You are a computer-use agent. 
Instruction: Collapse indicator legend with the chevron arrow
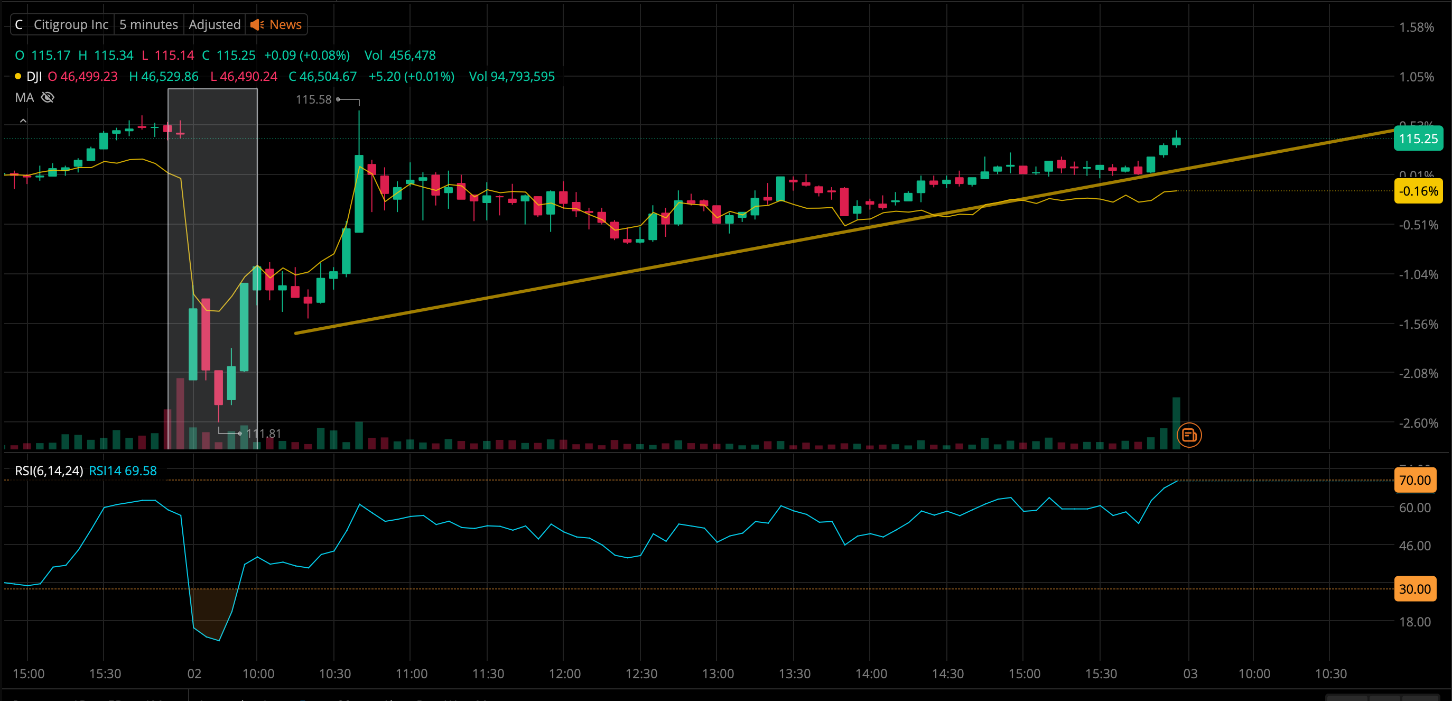pyautogui.click(x=23, y=121)
